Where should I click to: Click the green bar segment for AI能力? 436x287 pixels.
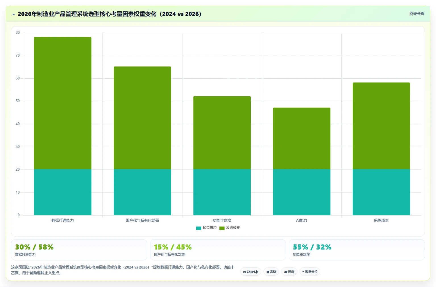tap(302, 139)
